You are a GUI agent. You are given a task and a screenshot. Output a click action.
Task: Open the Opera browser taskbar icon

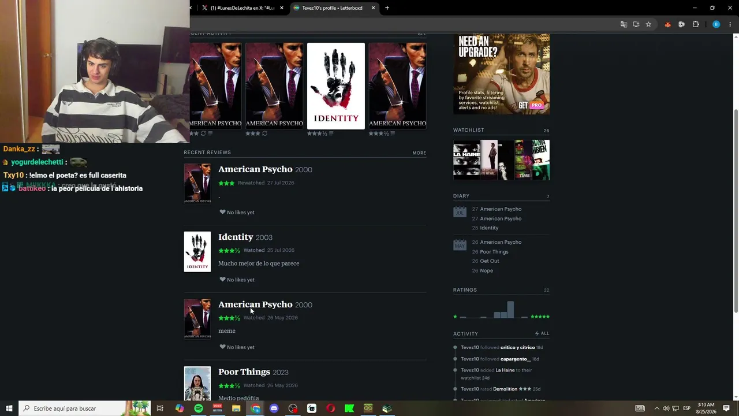tap(331, 408)
